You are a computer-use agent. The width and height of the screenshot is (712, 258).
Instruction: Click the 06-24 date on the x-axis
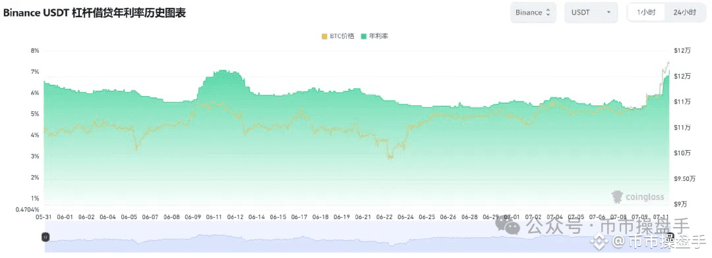405,217
